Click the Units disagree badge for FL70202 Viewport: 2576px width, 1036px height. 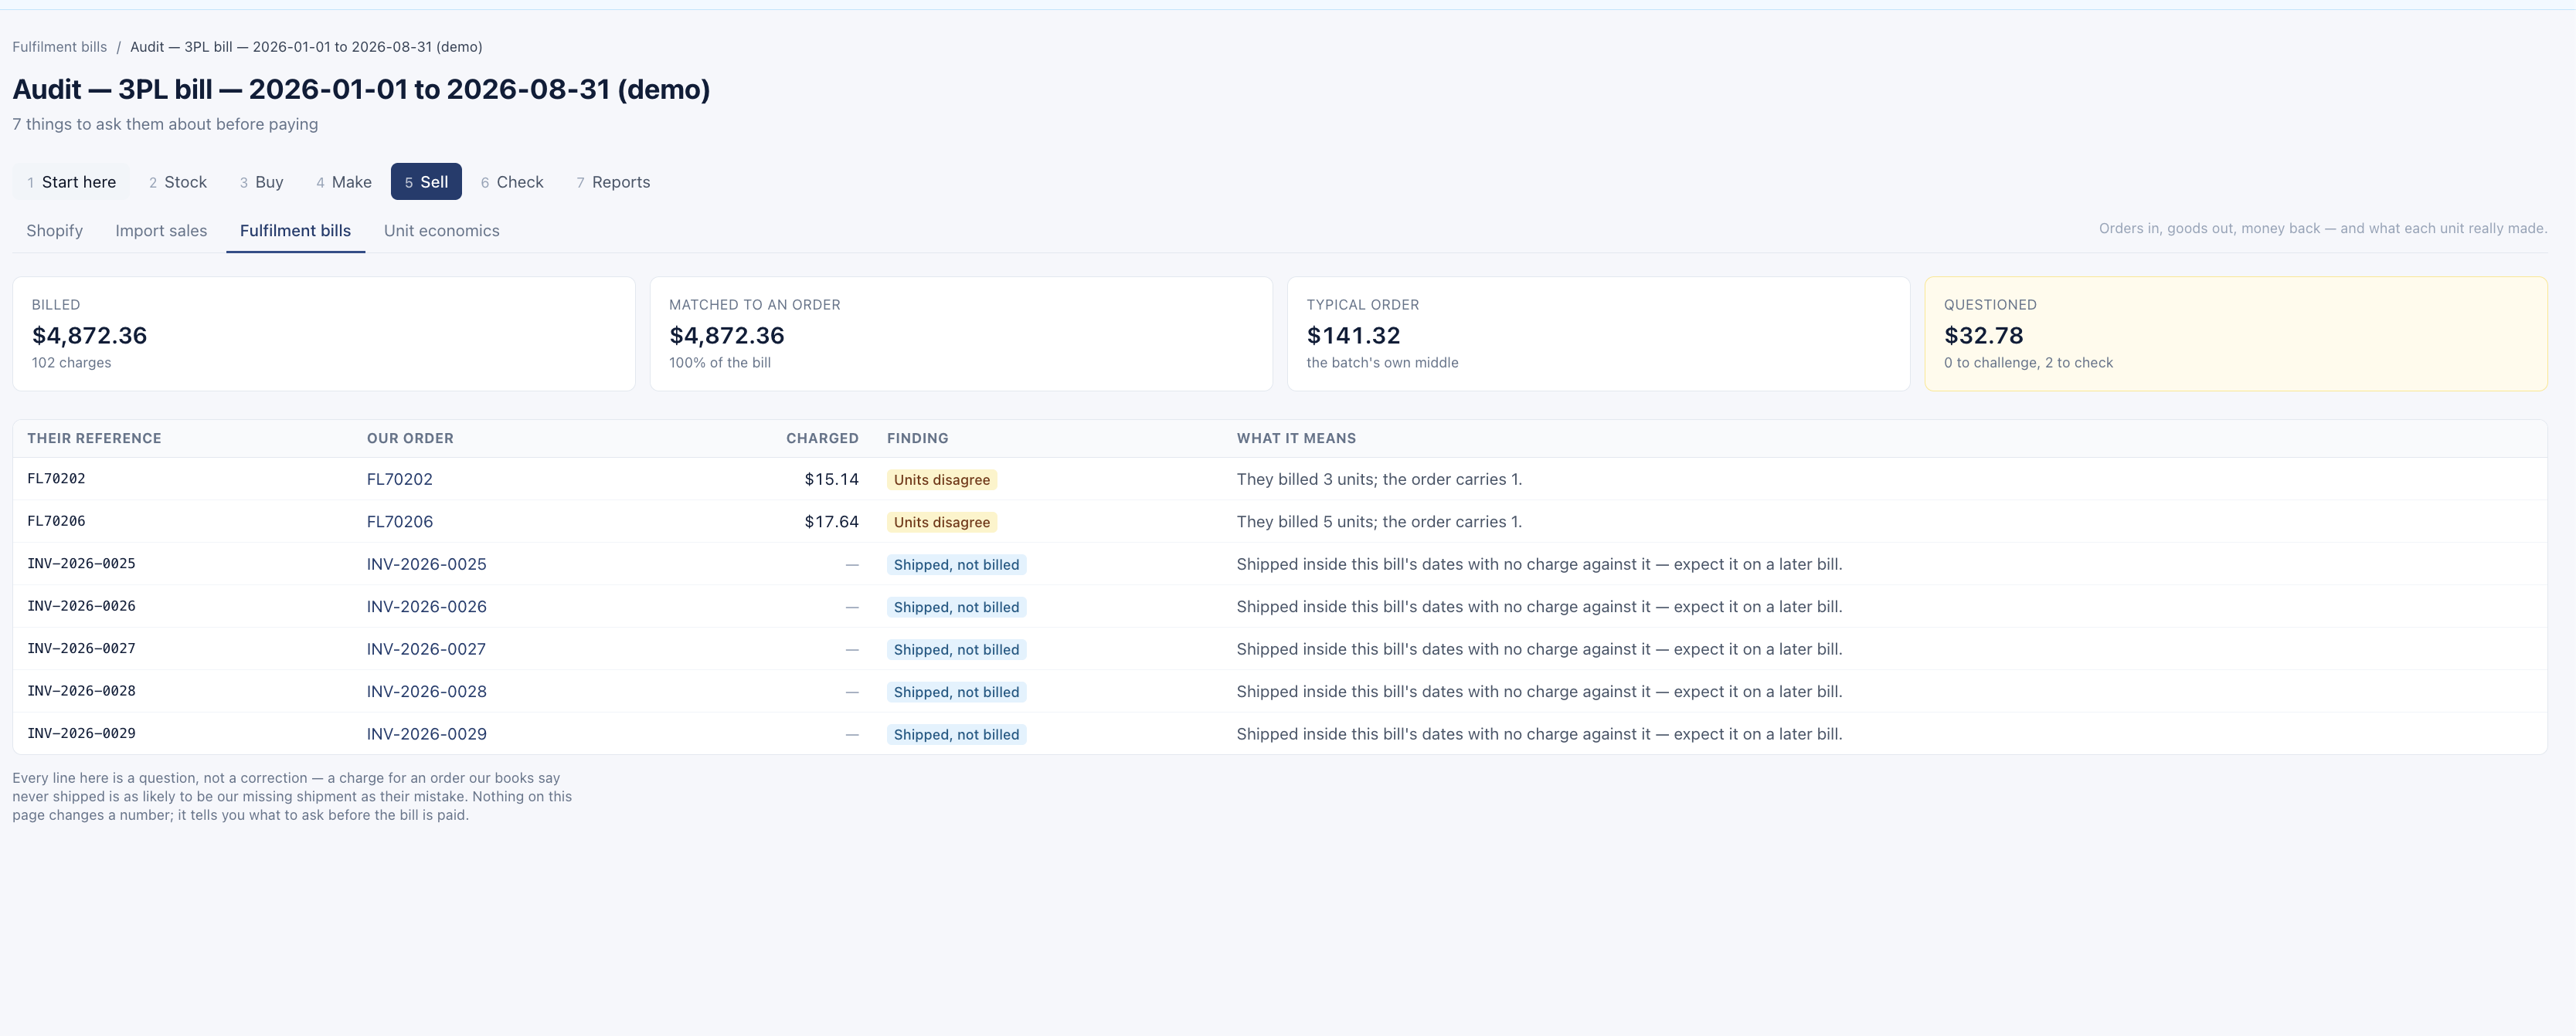pos(941,479)
